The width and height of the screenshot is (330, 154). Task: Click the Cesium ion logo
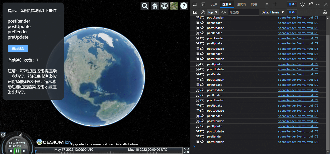54,142
